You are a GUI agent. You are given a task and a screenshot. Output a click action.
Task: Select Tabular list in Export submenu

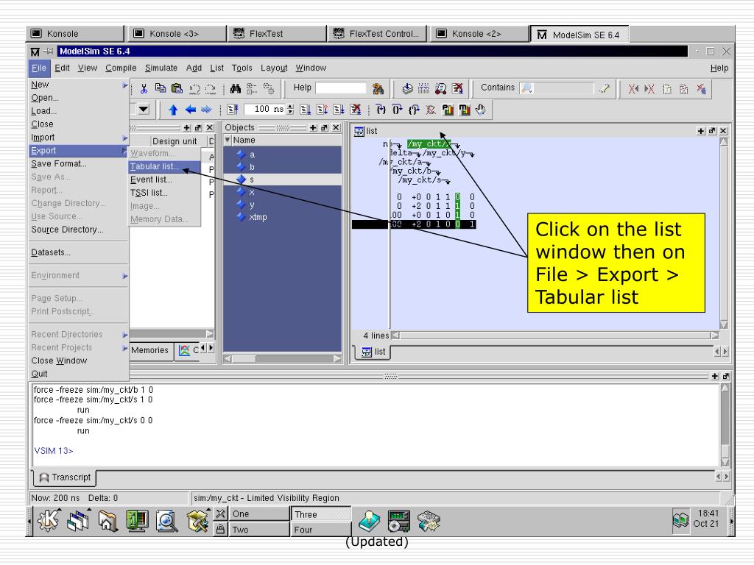pos(165,166)
